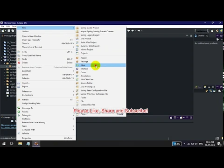
Task: Open the Run As submenu
Action: pos(46,112)
